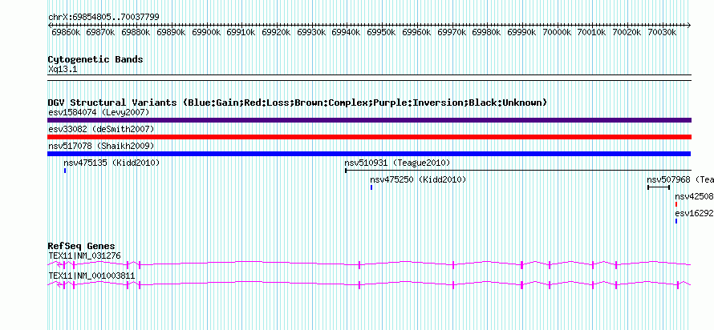Select the Xq13.1 cytogenetic band bar

click(369, 78)
